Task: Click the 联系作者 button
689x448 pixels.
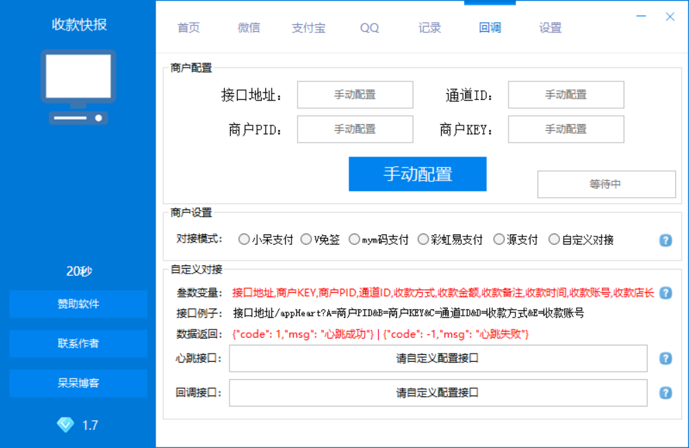Action: (79, 344)
